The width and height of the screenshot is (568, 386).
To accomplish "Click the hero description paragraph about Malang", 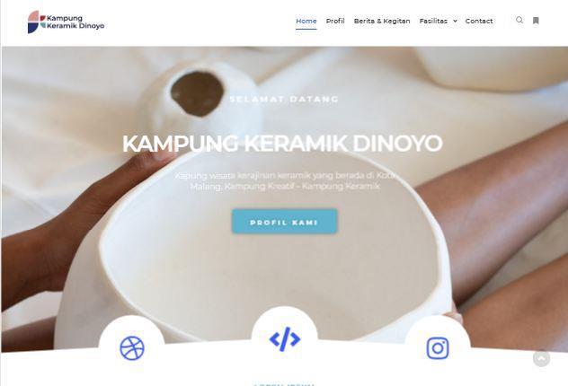I will 285,180.
